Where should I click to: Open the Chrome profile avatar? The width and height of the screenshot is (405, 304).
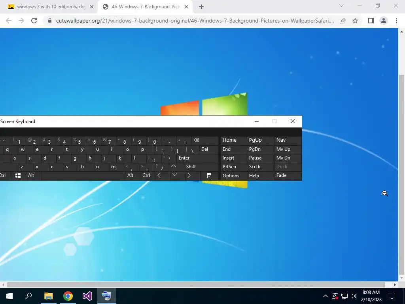pyautogui.click(x=384, y=21)
